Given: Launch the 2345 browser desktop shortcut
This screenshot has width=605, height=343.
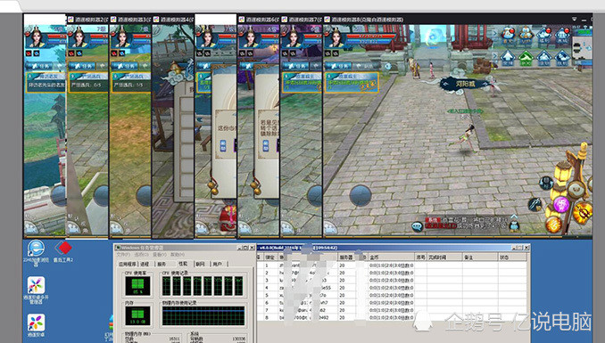Looking at the screenshot, I should pos(36,248).
